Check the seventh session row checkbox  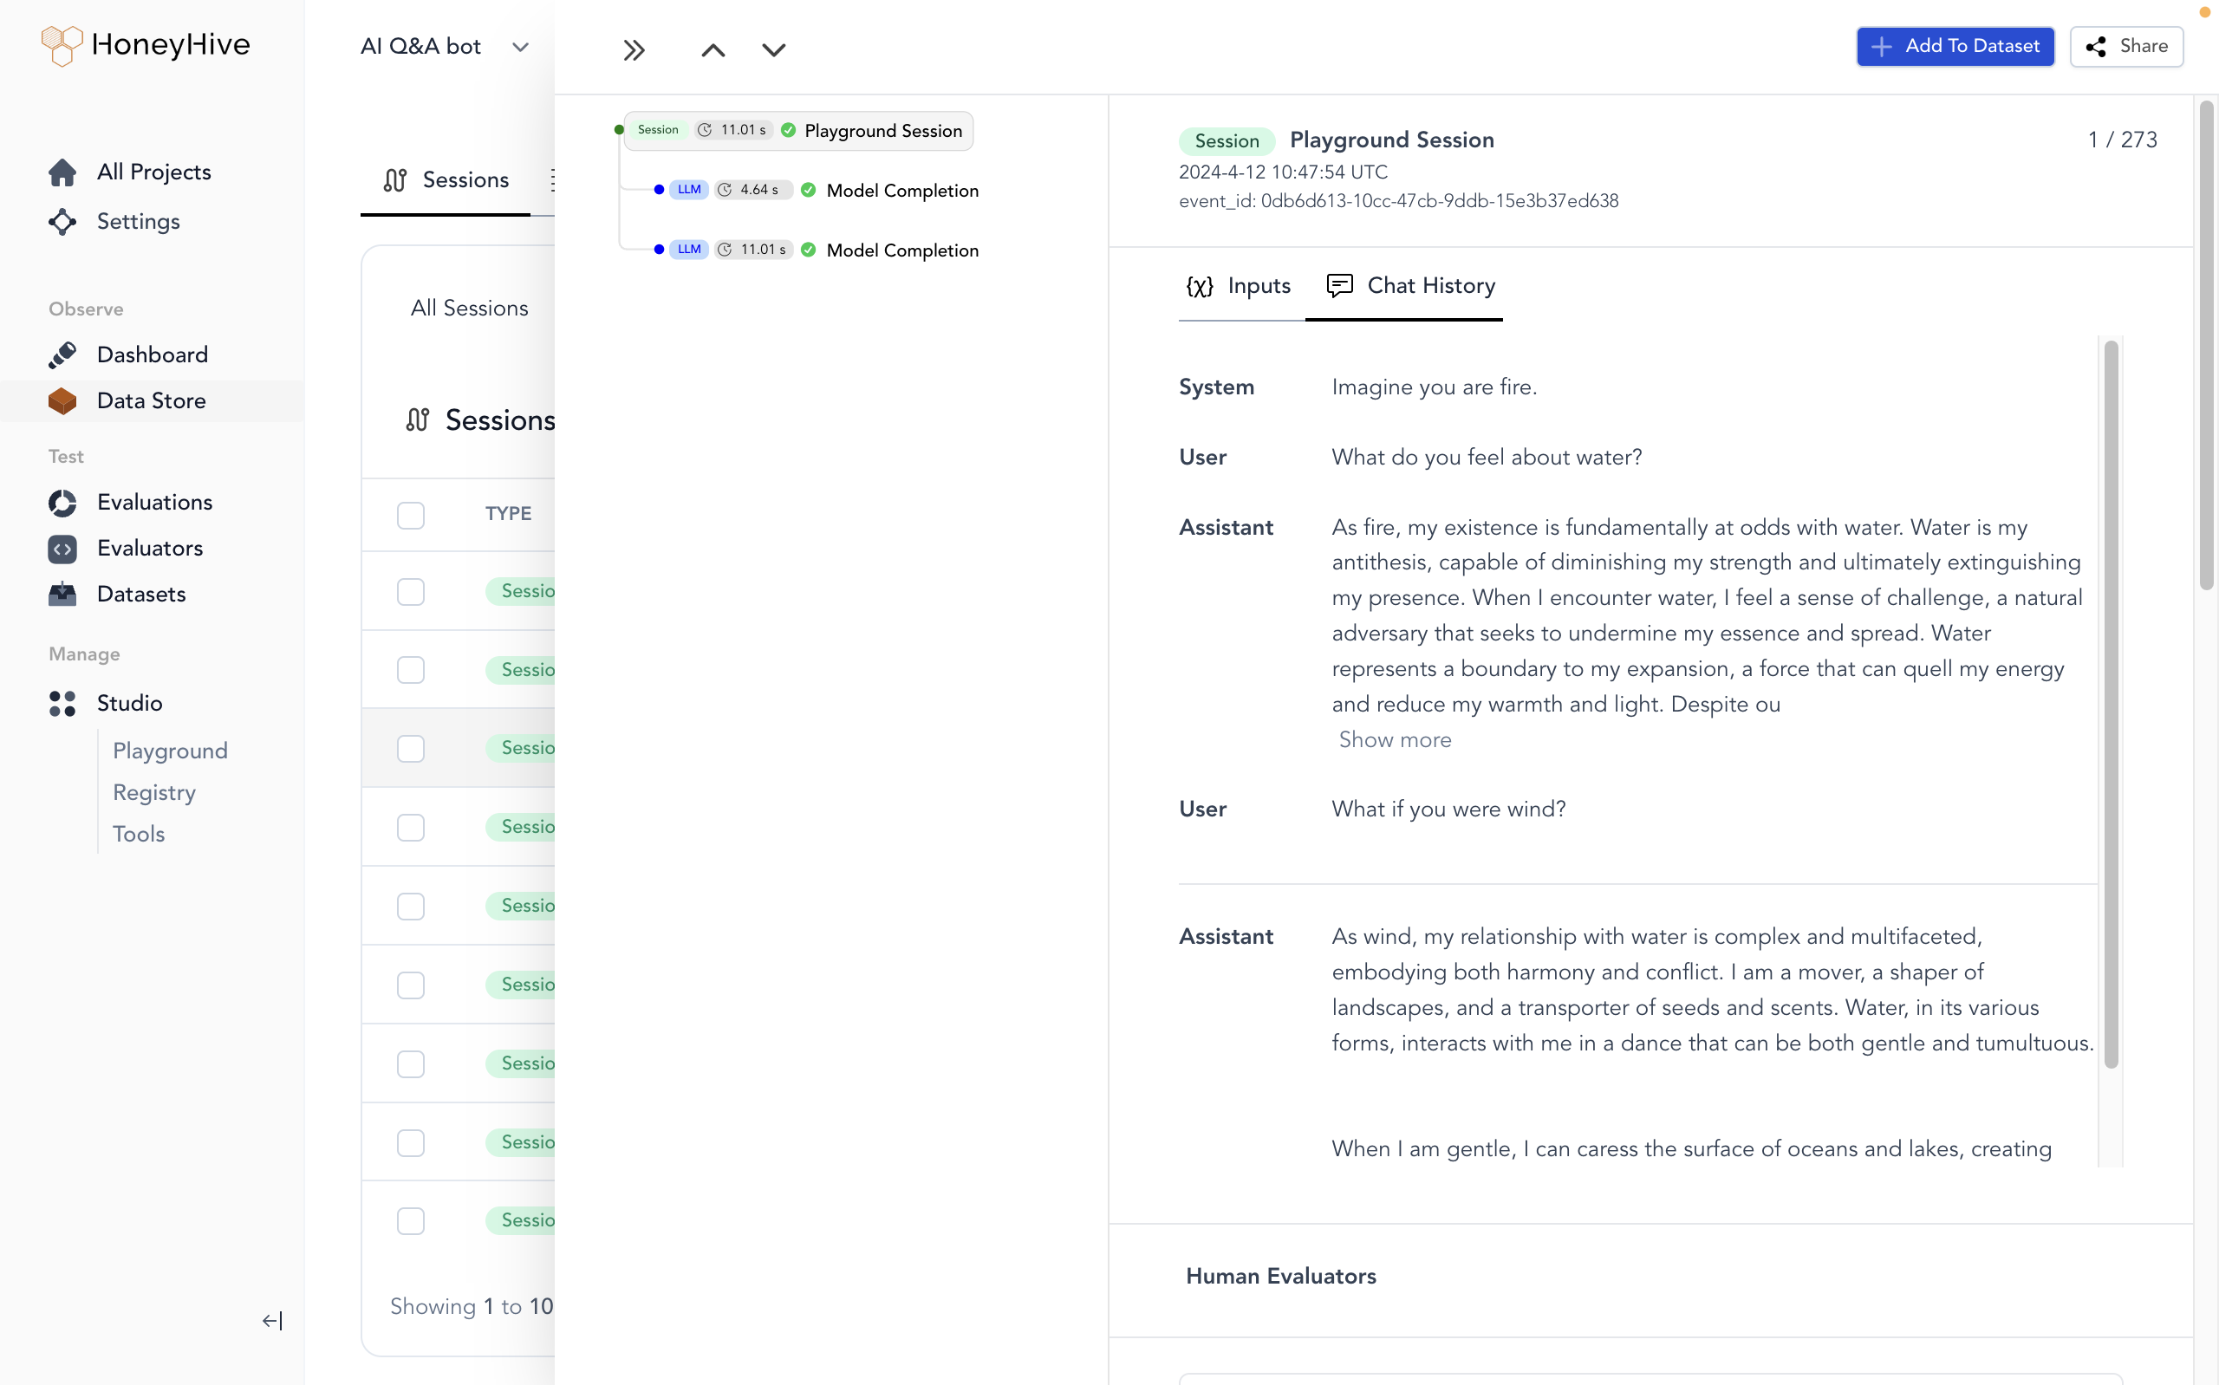point(410,1063)
